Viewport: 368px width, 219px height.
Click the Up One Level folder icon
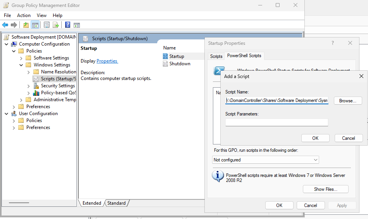(x=26, y=25)
